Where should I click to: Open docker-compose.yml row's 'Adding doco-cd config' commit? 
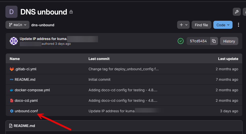[123, 90]
